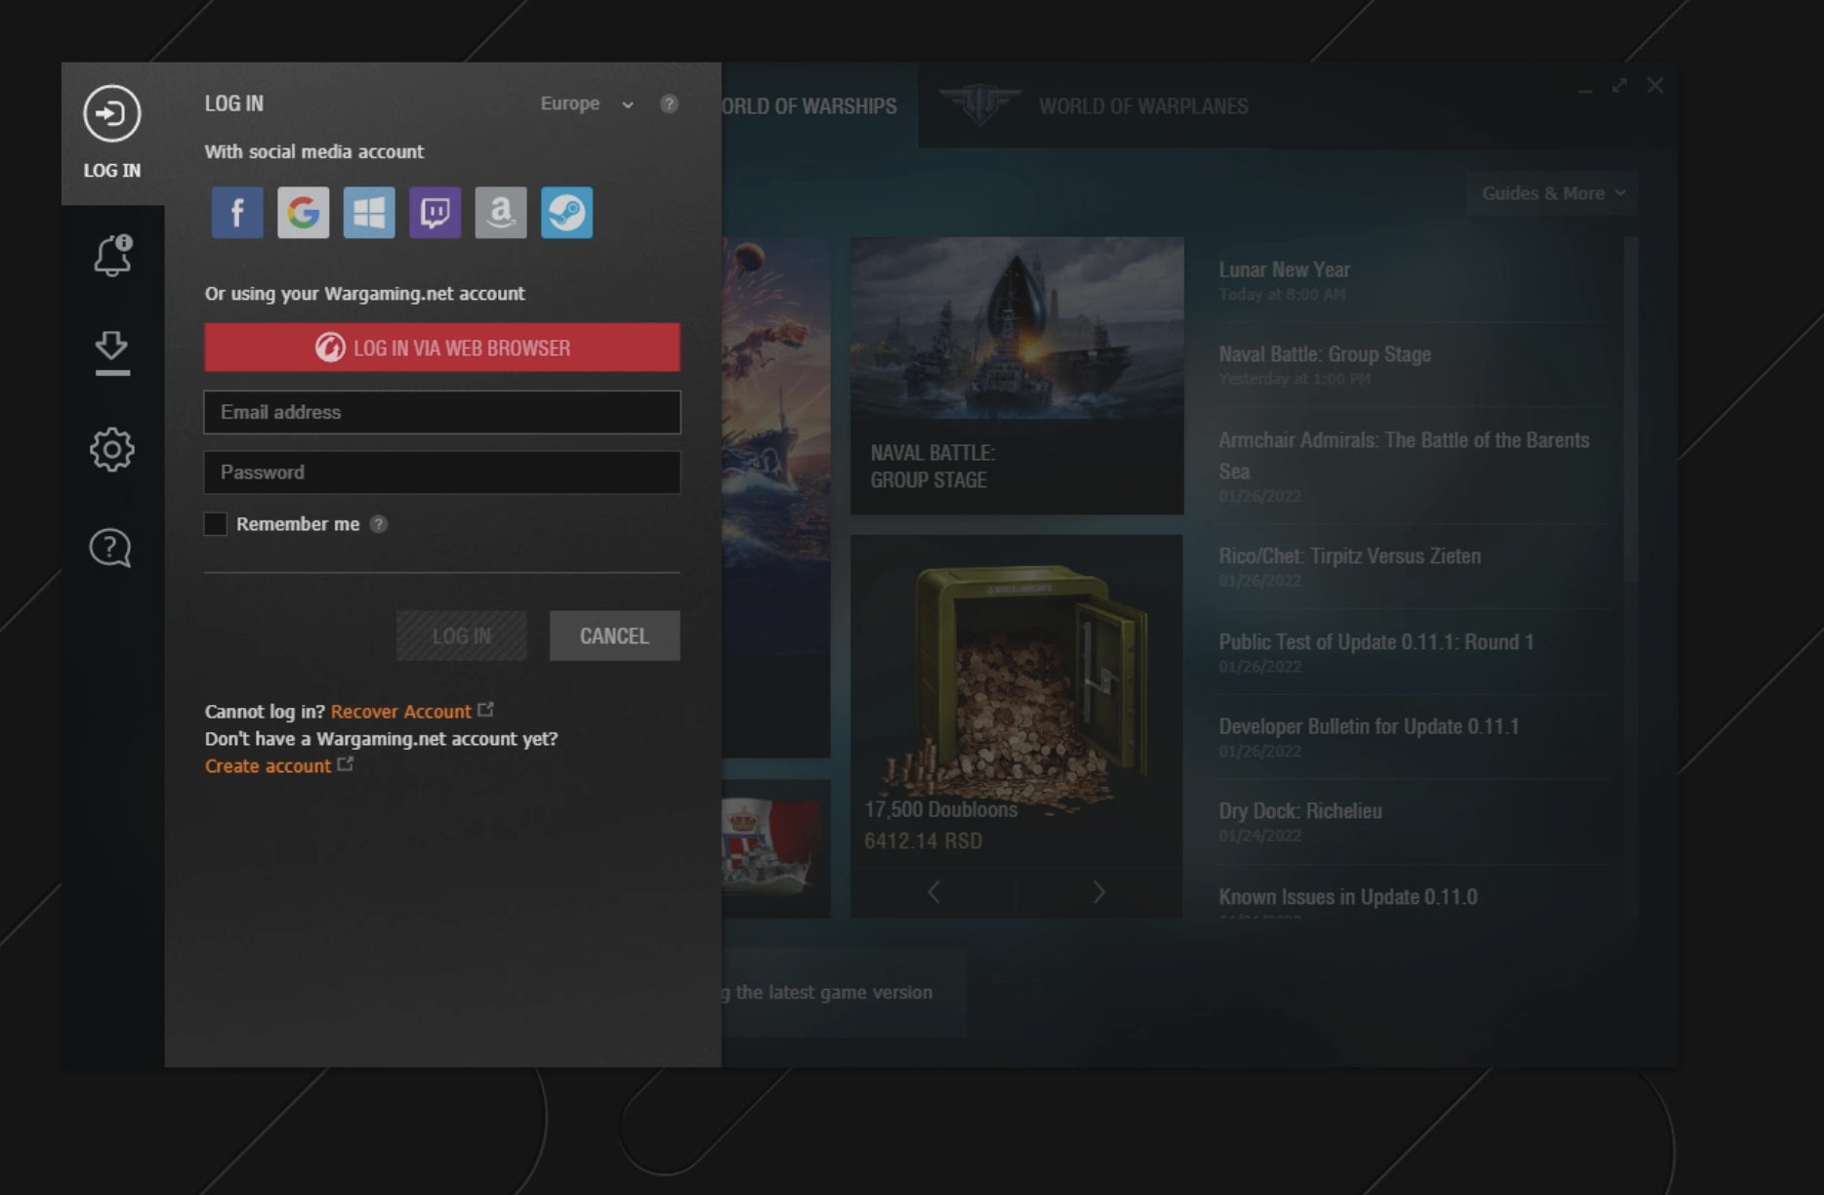Choose Google social login icon
1824x1195 pixels.
click(303, 212)
